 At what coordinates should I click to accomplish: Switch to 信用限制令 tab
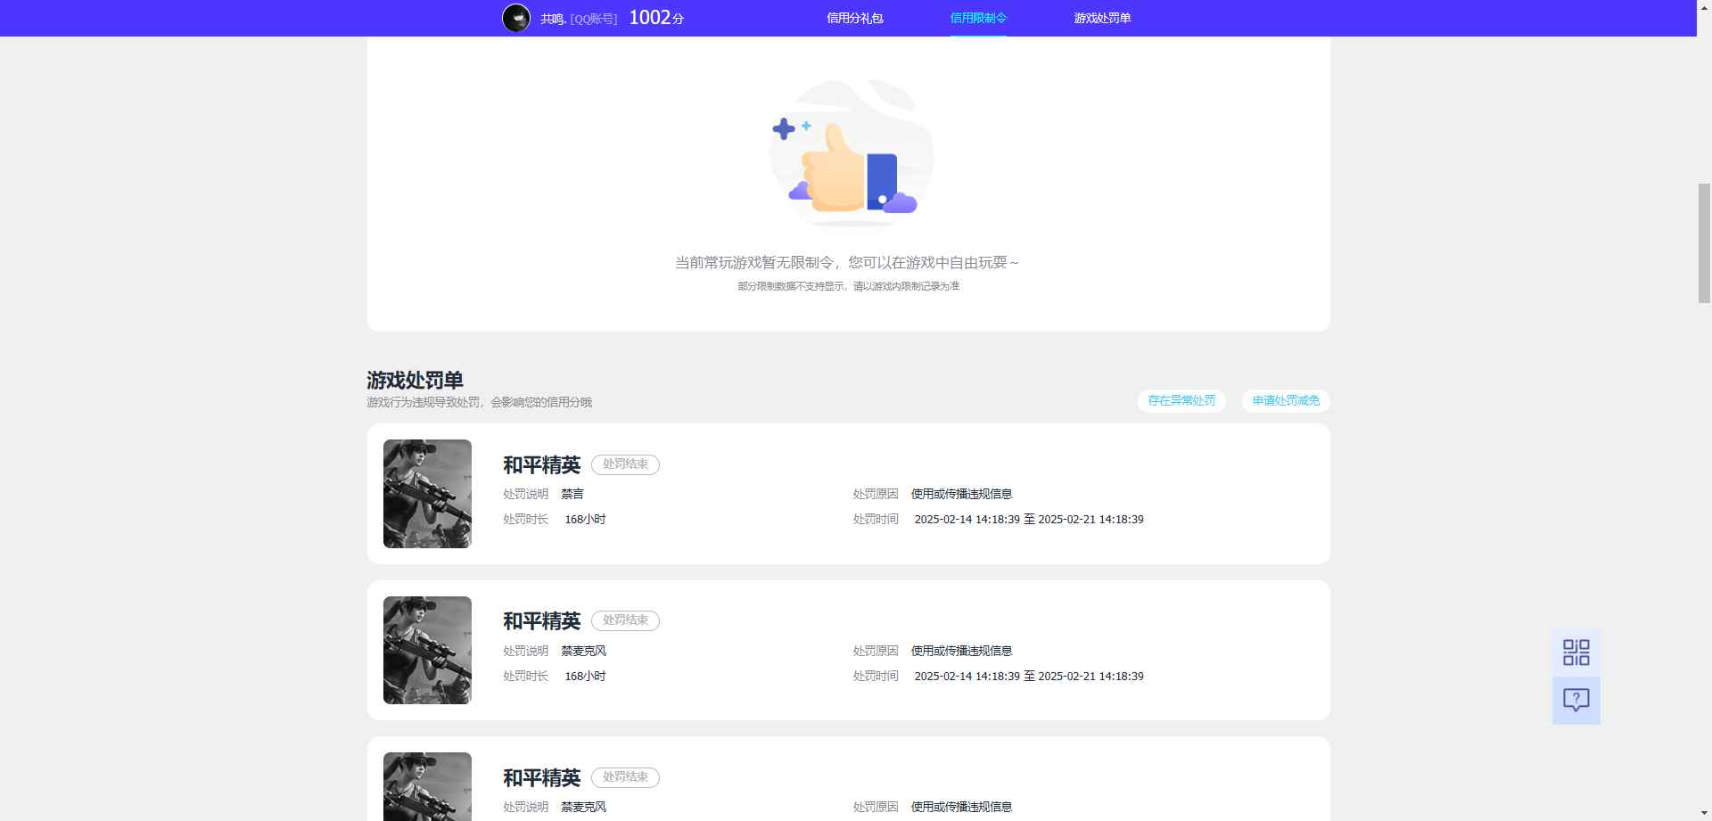(x=978, y=18)
